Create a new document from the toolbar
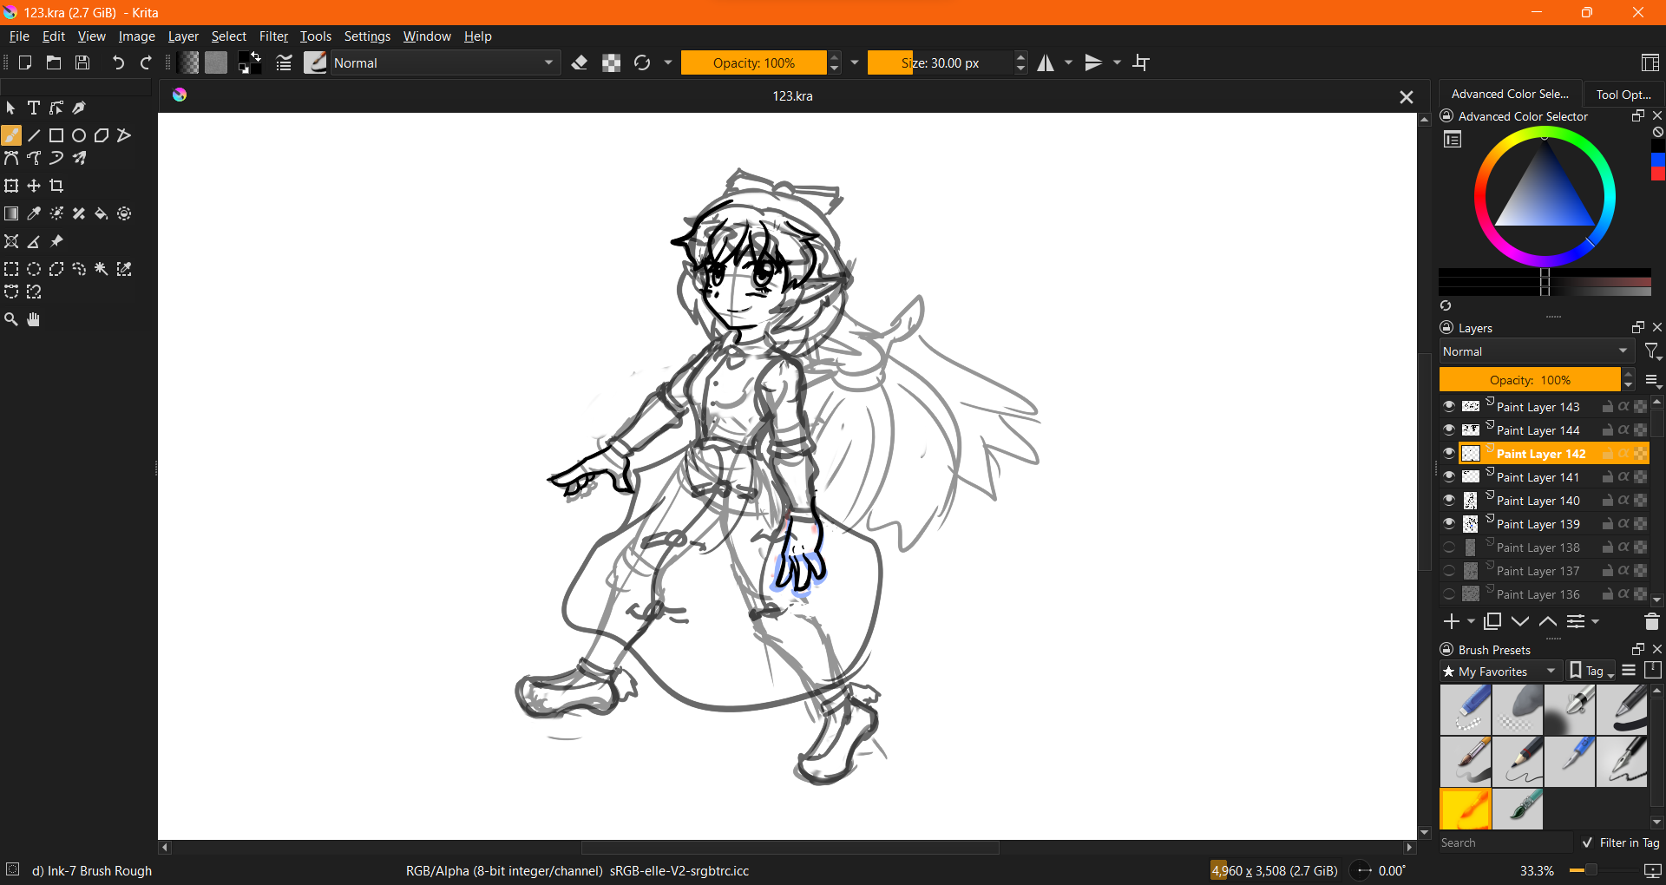Image resolution: width=1666 pixels, height=885 pixels. click(25, 62)
